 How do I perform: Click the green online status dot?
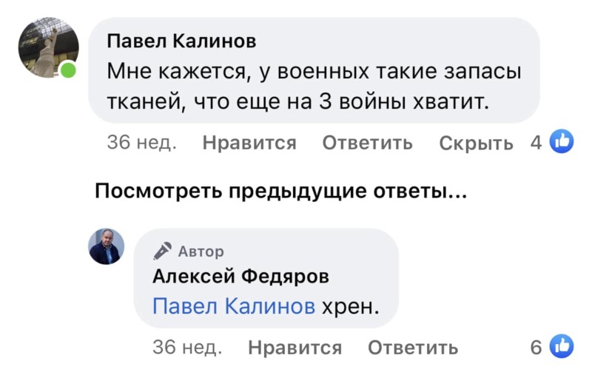pos(68,71)
